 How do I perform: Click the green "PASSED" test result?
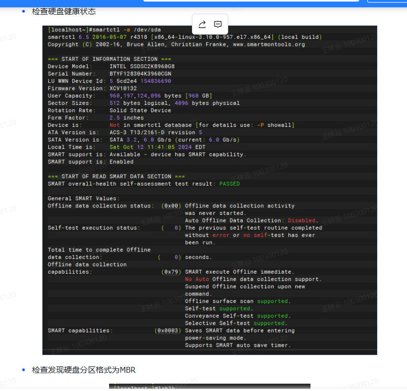pyautogui.click(x=229, y=183)
